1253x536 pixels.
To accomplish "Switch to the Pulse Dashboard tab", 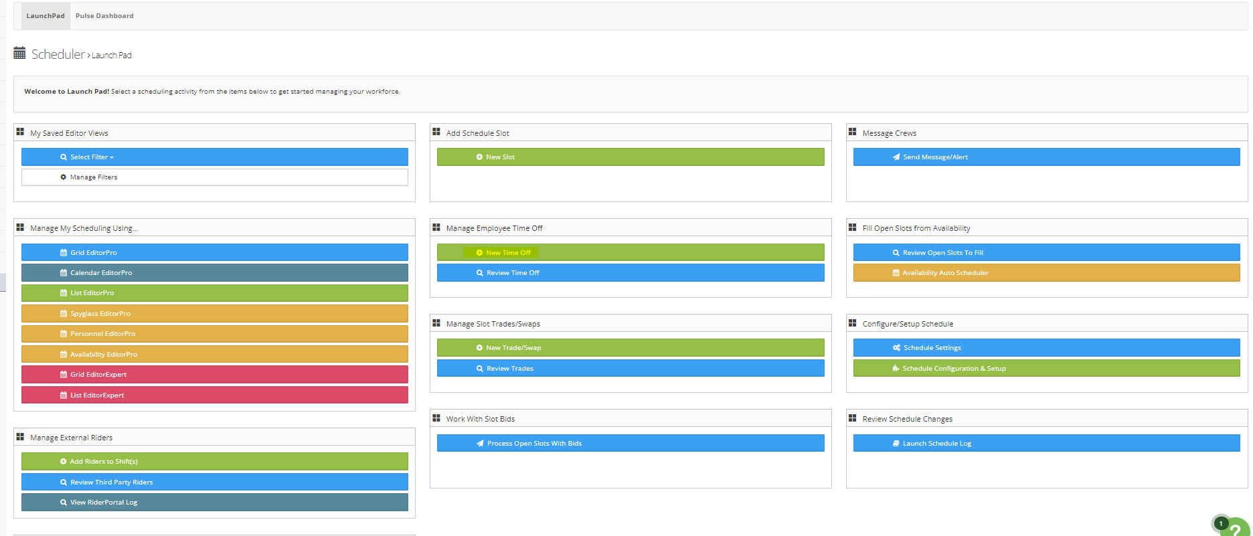I will point(104,16).
